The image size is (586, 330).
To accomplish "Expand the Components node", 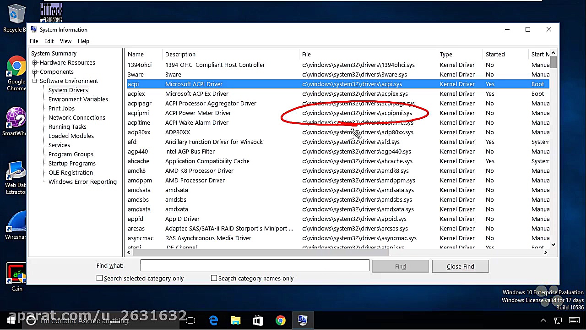I will [x=34, y=71].
